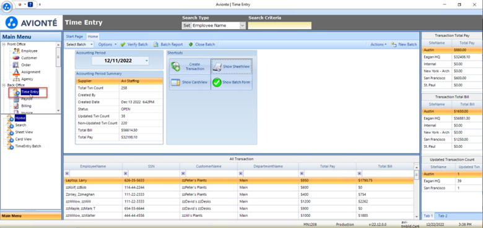Click the Show SheetView shortcut
Image resolution: width=483 pixels, height=228 pixels.
(x=232, y=66)
